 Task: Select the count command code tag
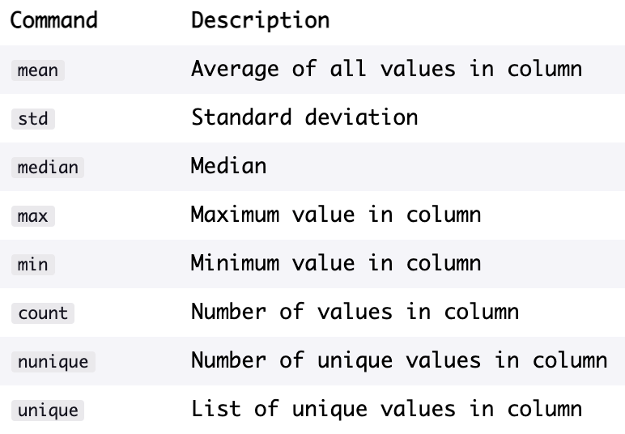(x=43, y=313)
